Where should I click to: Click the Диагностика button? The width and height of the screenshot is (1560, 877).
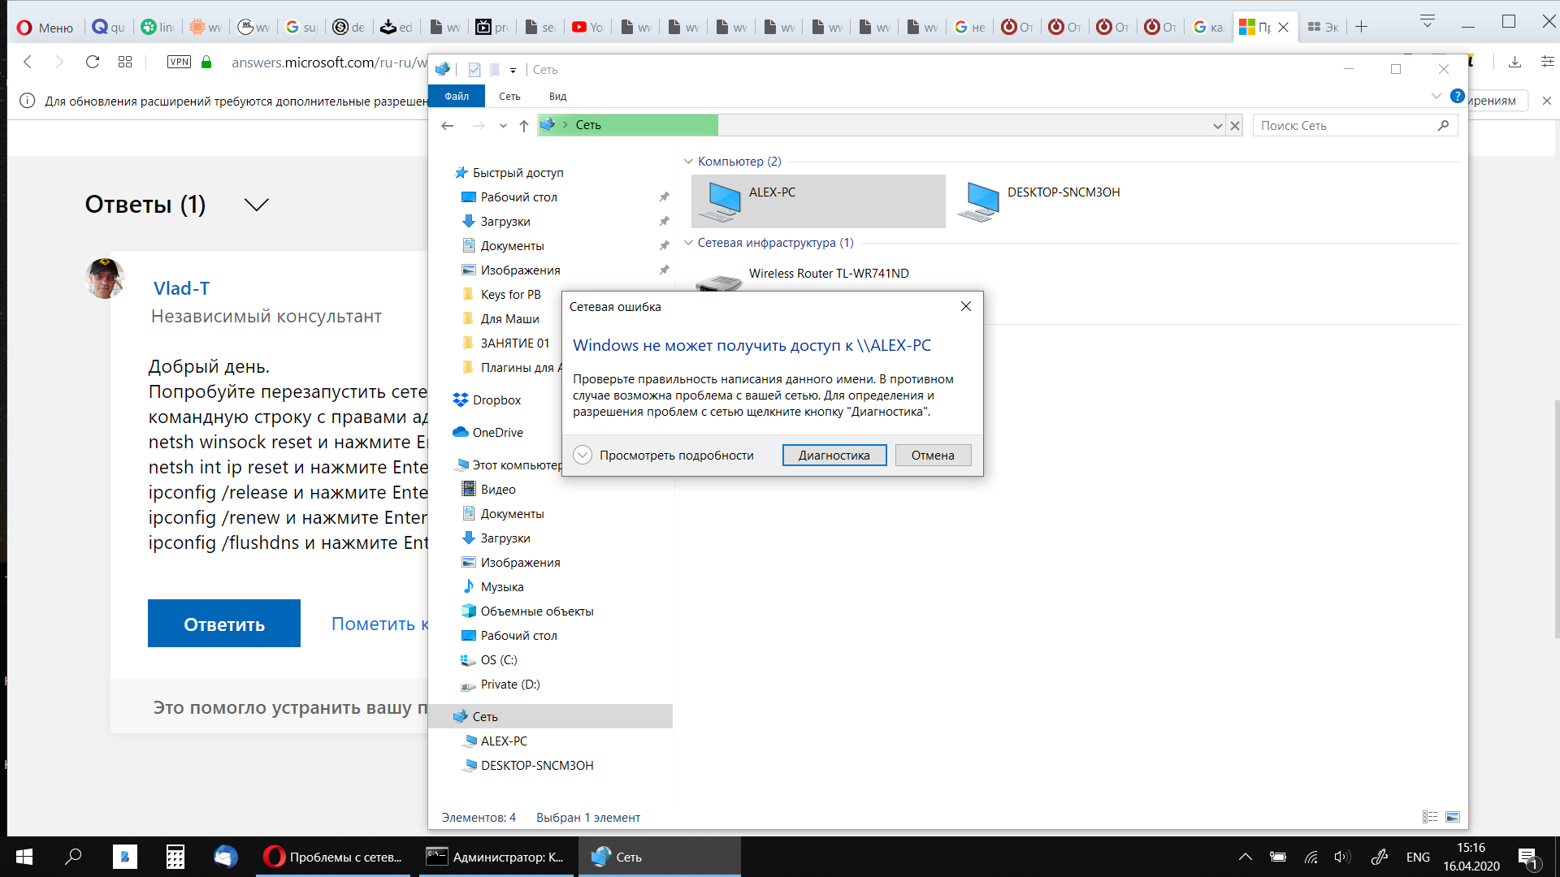click(x=834, y=455)
